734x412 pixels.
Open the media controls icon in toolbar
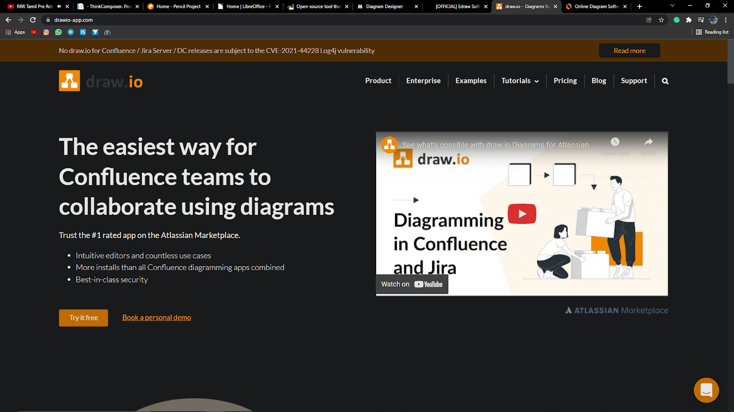click(701, 20)
